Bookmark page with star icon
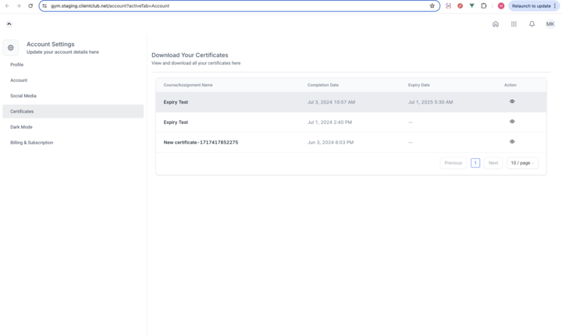 click(432, 5)
